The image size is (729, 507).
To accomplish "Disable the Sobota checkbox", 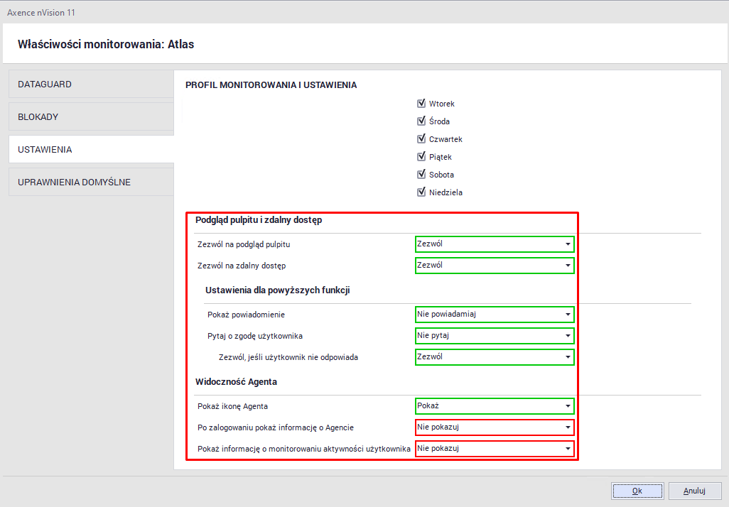I will (421, 175).
